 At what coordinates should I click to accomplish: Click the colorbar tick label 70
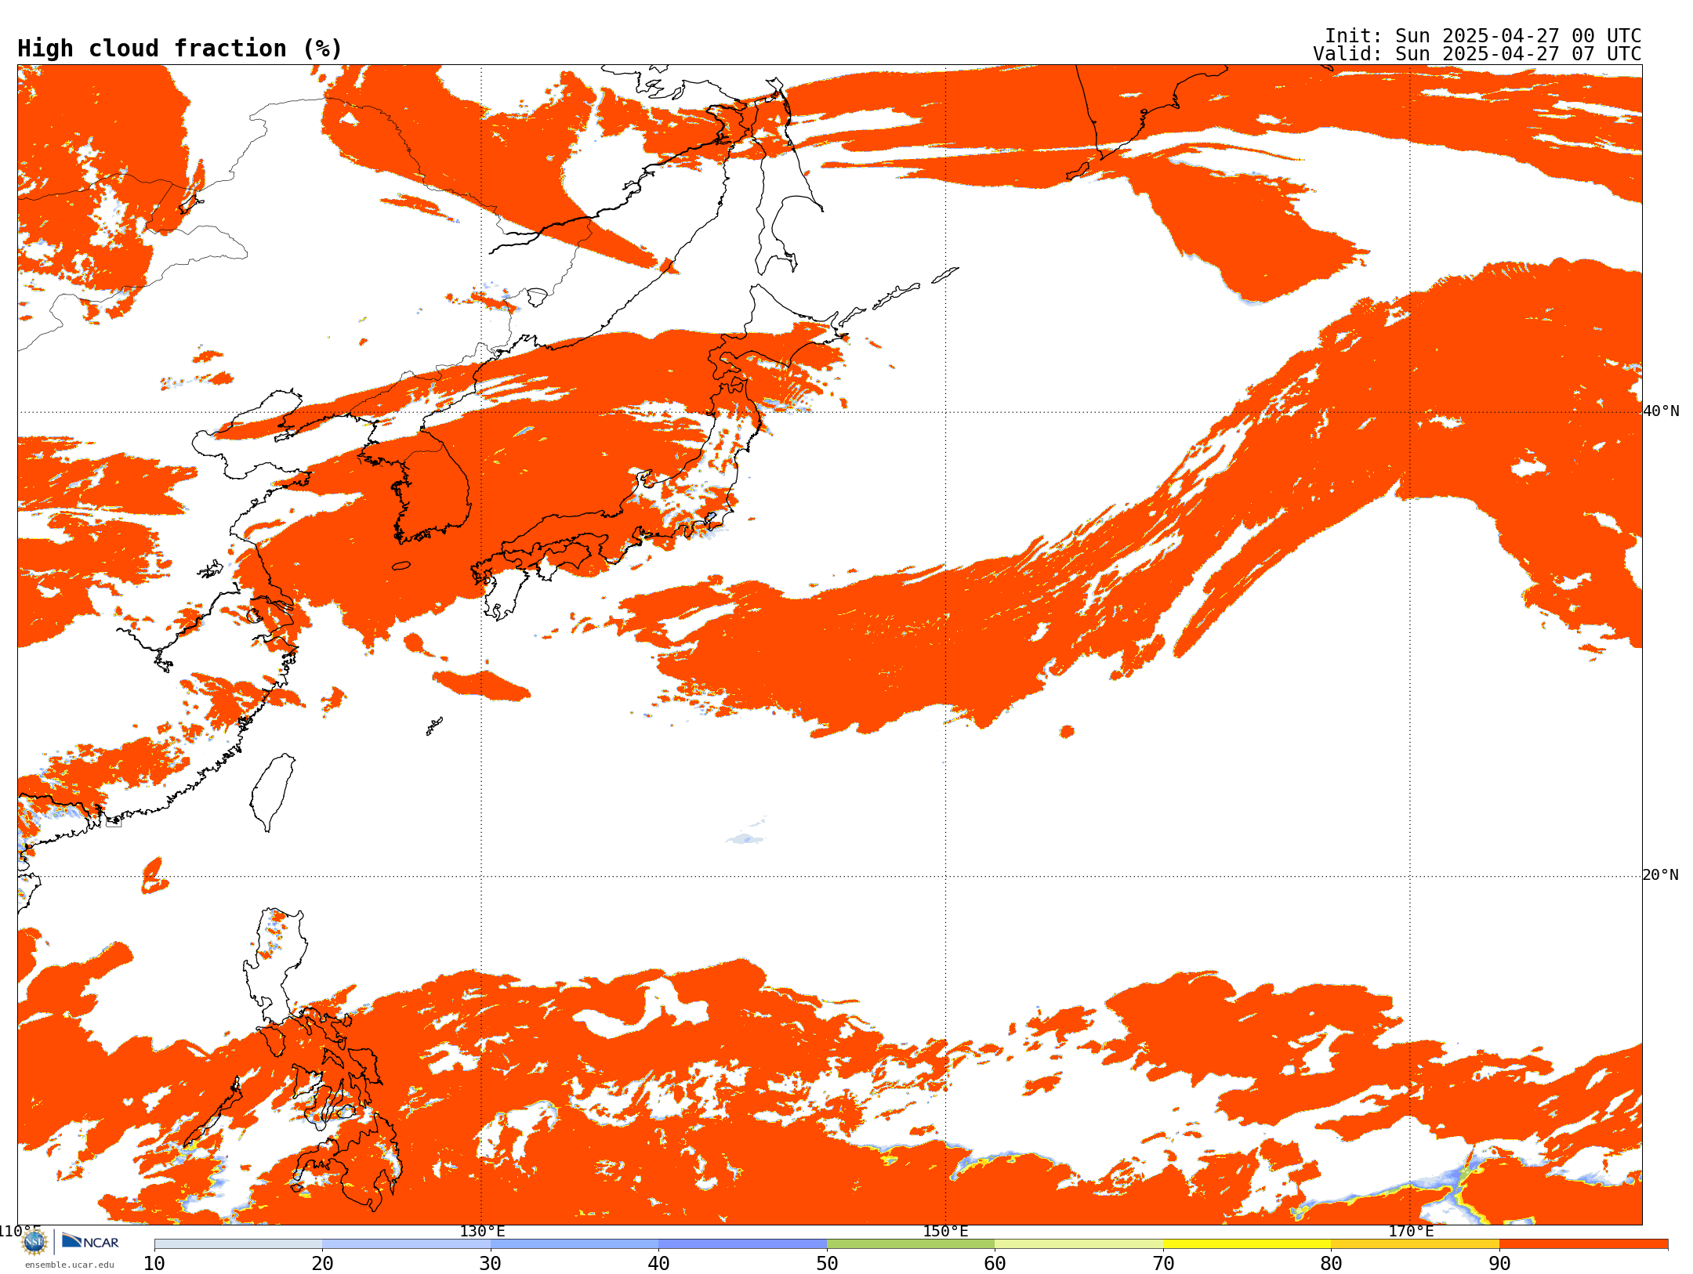(1163, 1264)
